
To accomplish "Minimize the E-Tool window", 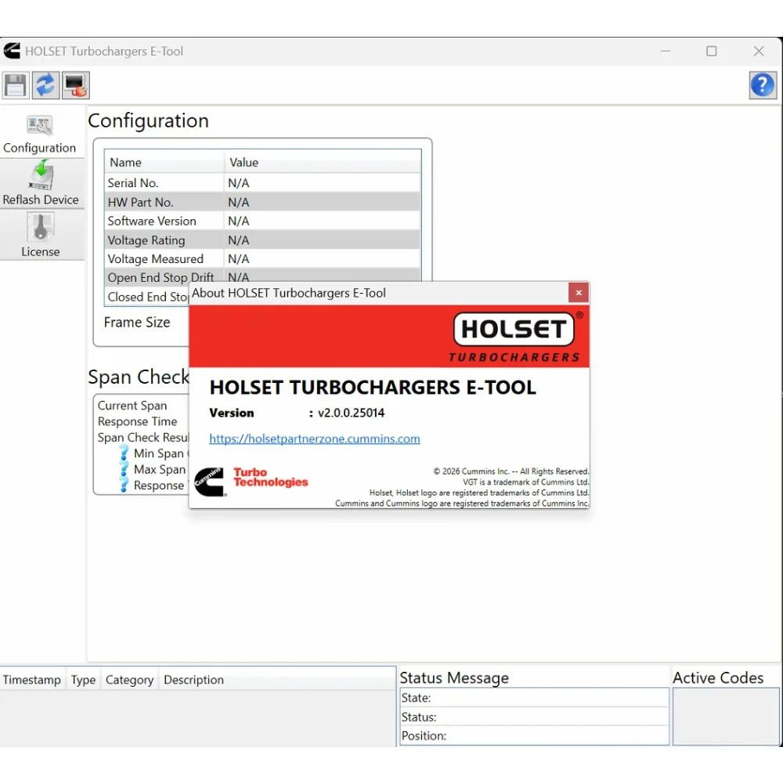I will tap(665, 51).
